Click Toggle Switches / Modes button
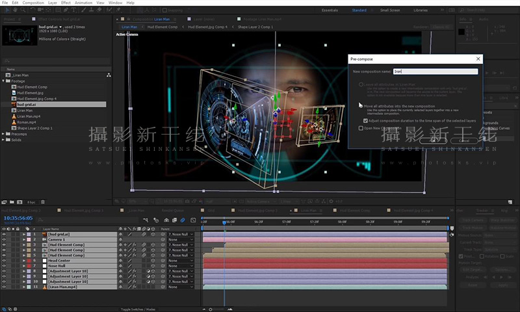Screen dimensions: 520x312 tap(138, 309)
